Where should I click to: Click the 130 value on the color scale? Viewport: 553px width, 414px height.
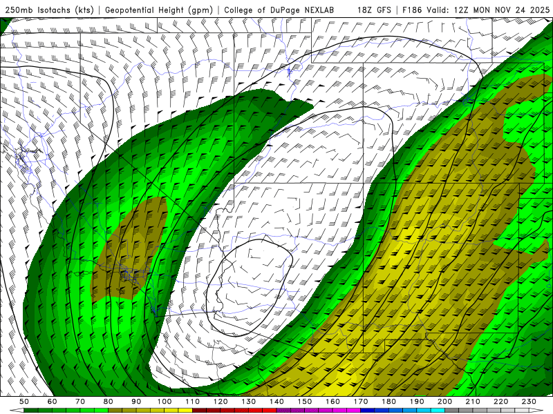(x=249, y=402)
